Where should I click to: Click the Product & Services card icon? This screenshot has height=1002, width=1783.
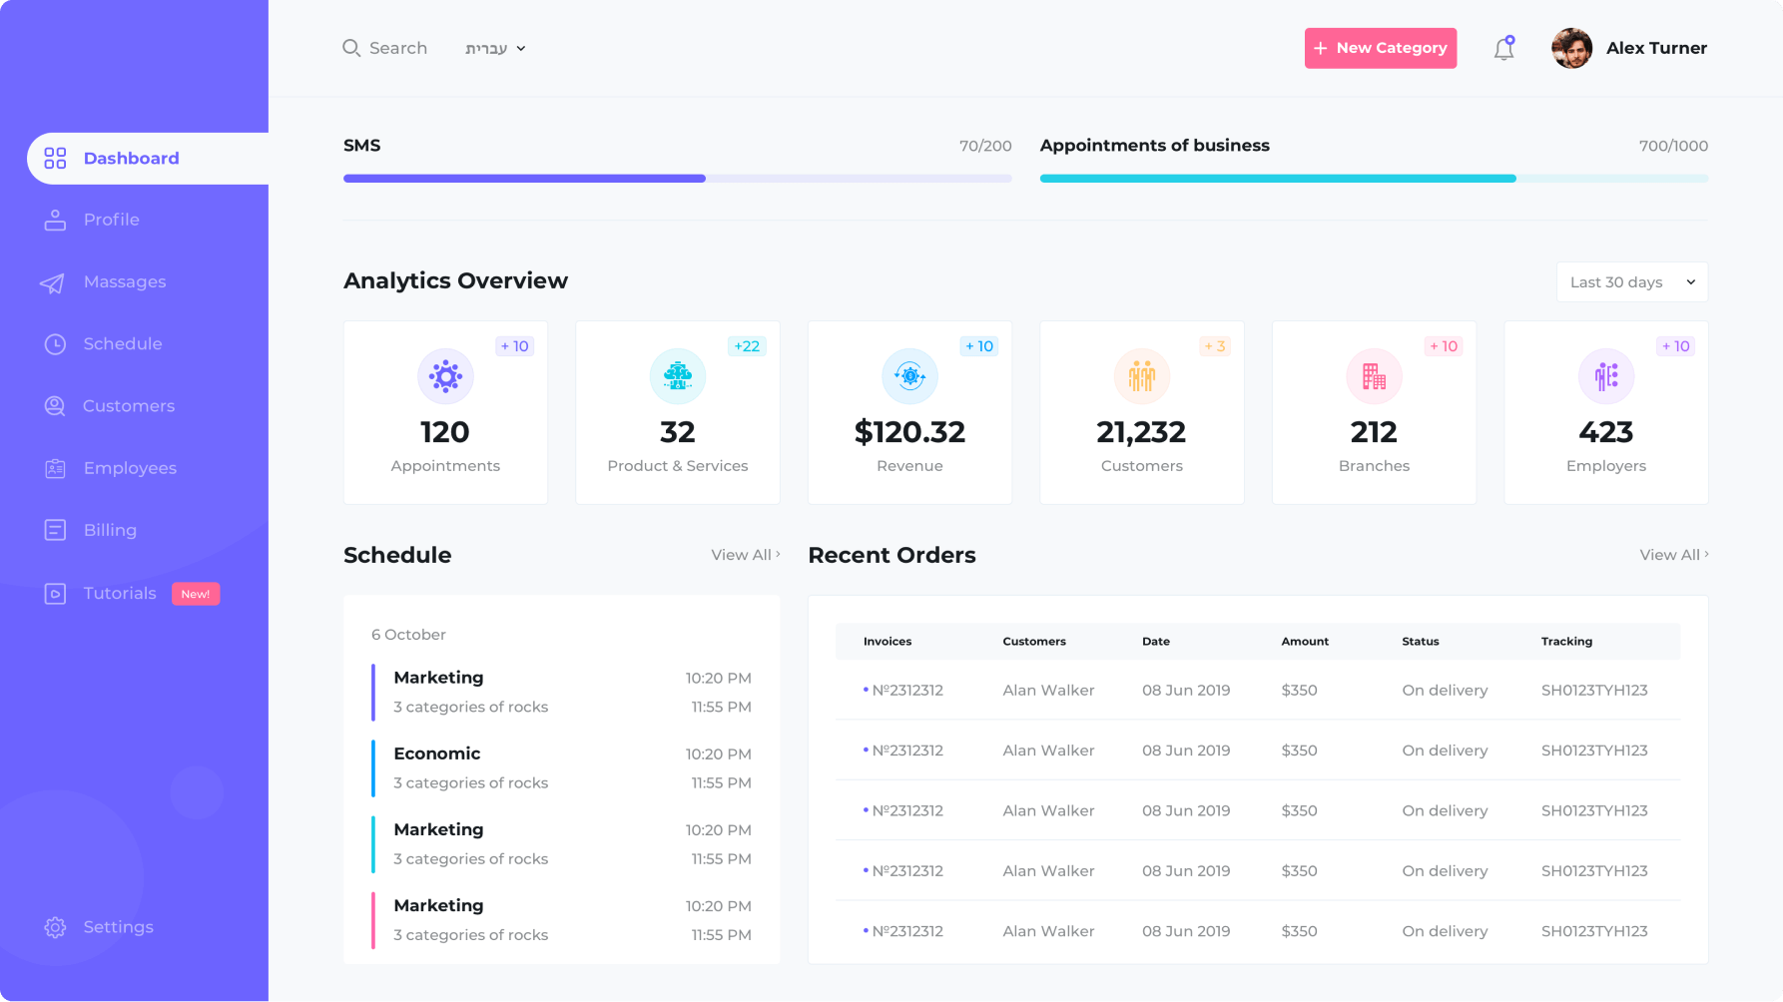click(x=678, y=376)
